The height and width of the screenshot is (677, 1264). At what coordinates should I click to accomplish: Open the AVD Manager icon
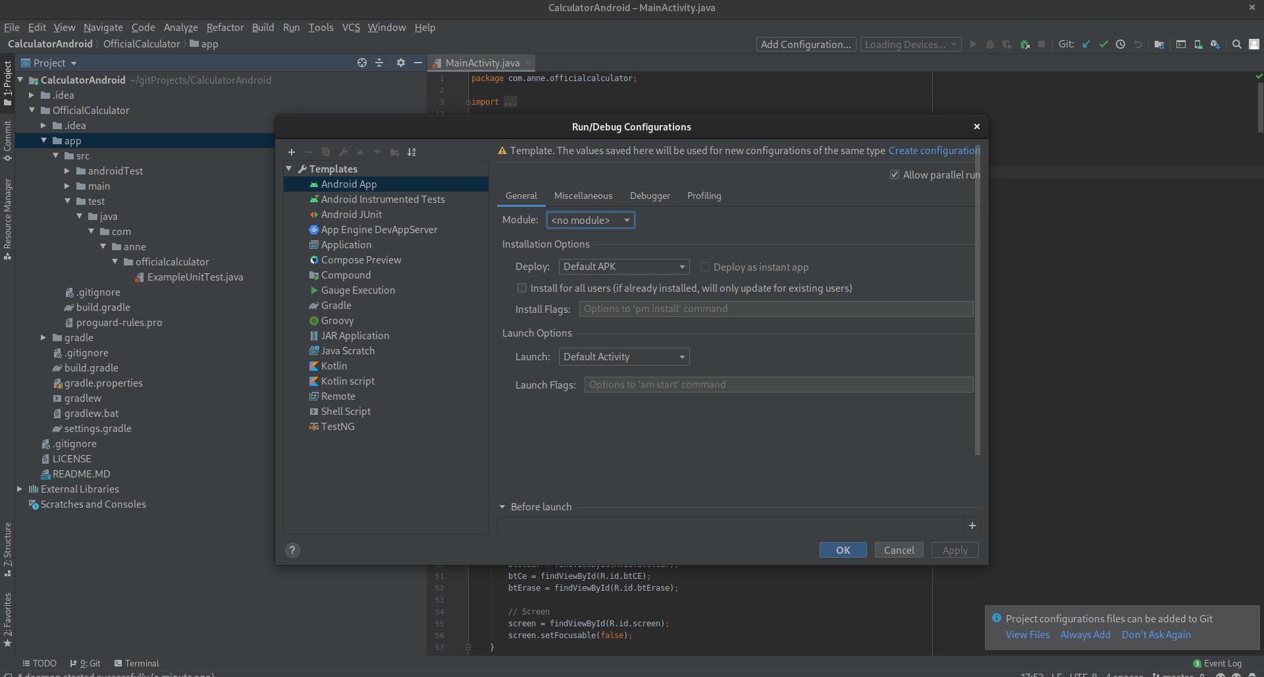[1198, 44]
